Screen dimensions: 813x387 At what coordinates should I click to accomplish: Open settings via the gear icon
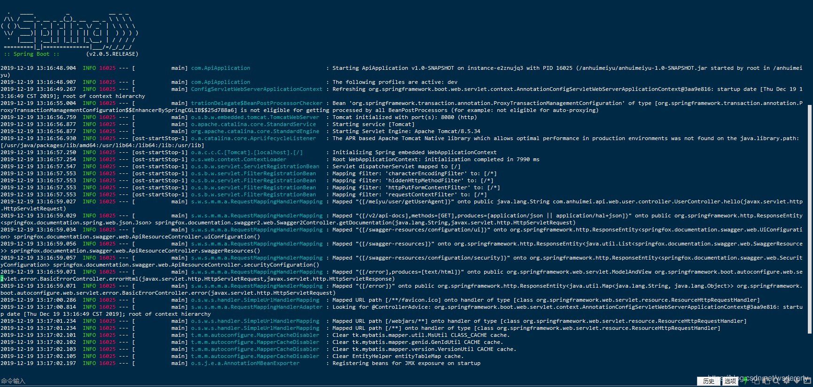pos(786,381)
